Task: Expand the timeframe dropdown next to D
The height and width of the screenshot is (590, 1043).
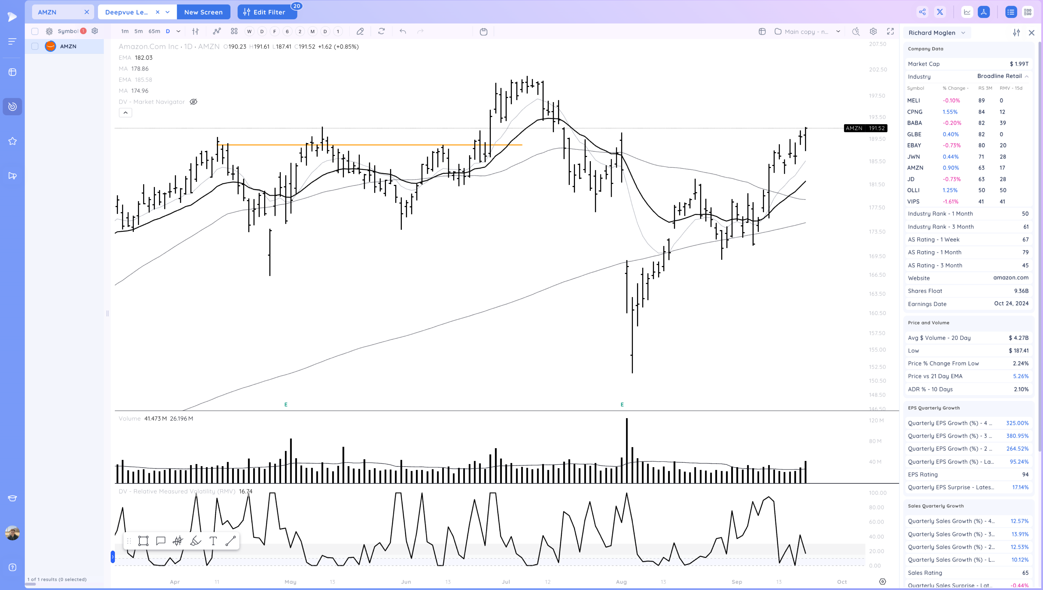Action: click(x=178, y=31)
